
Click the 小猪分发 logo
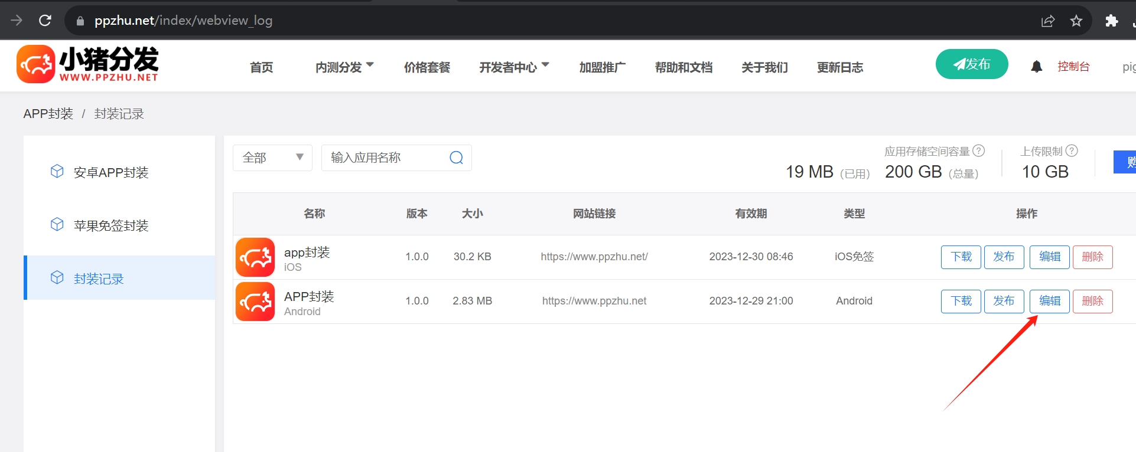87,64
